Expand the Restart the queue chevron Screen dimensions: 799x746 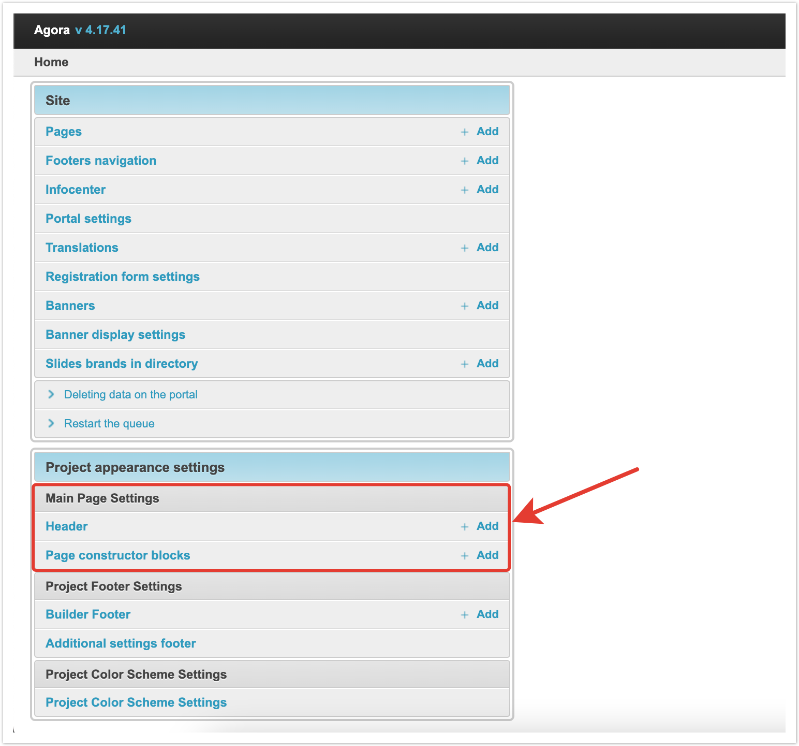pyautogui.click(x=51, y=424)
